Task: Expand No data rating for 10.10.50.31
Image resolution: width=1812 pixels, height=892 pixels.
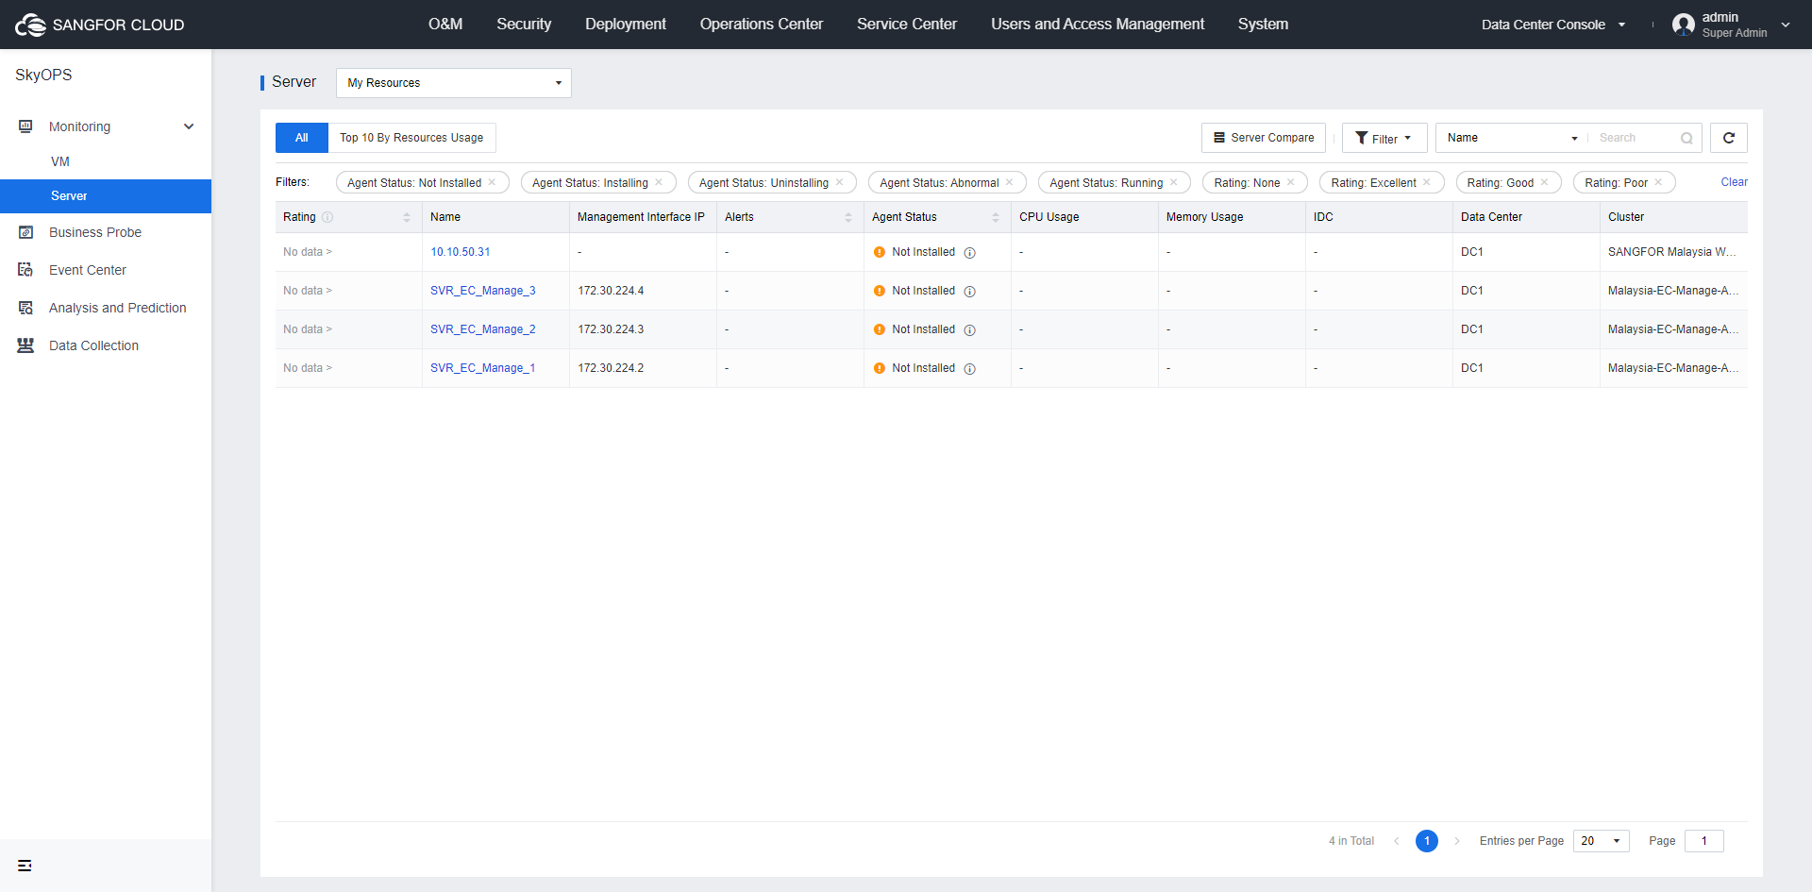Action: click(307, 252)
